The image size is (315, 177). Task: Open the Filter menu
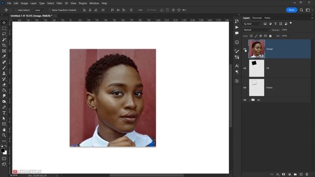[x=59, y=3]
